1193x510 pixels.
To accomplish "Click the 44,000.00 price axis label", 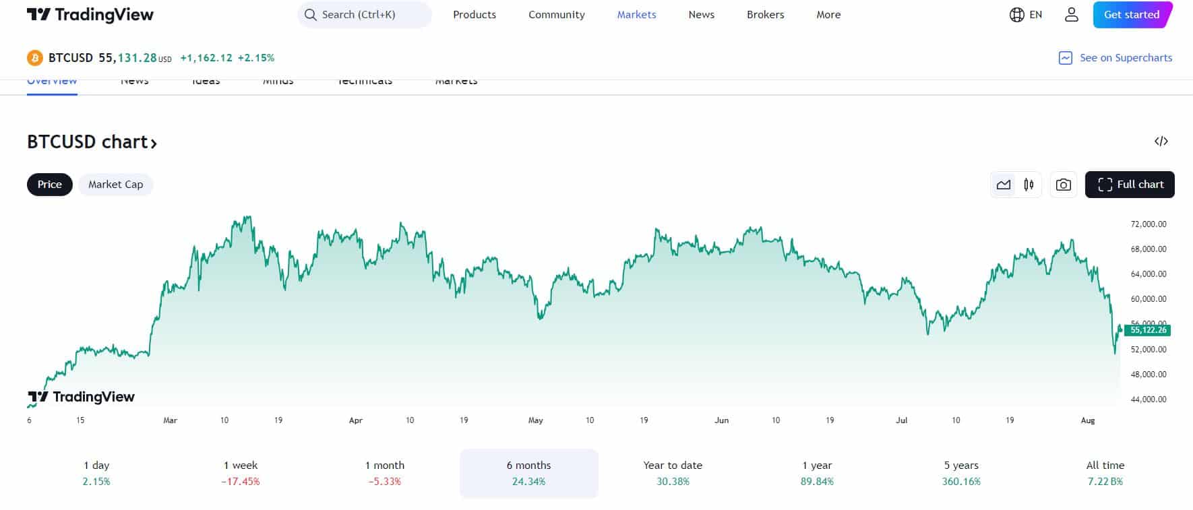I will tap(1149, 400).
